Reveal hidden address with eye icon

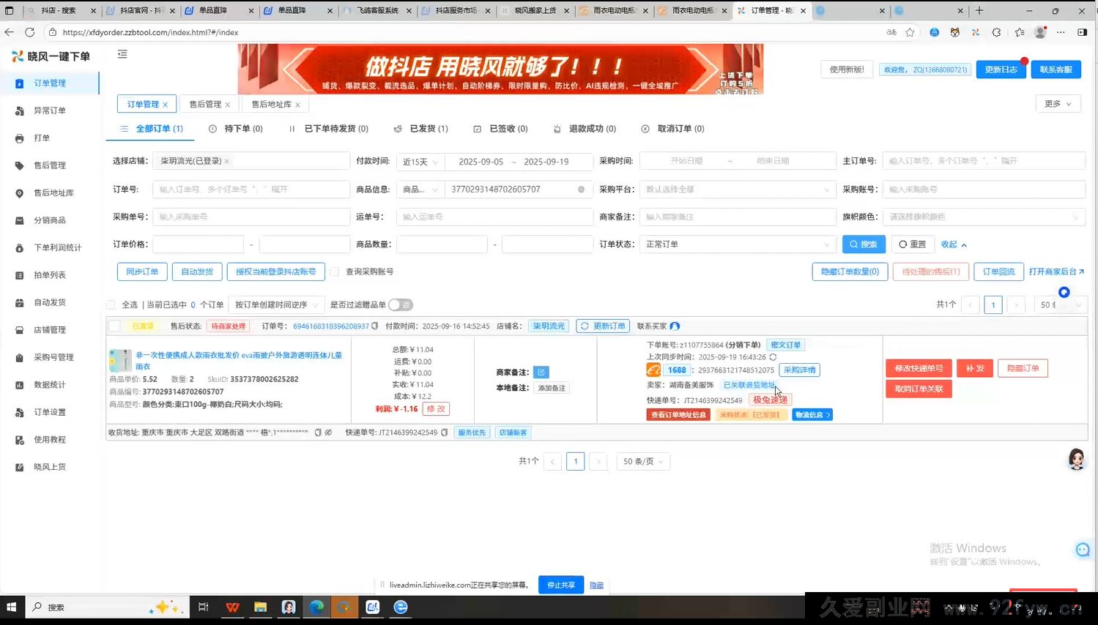click(x=328, y=433)
